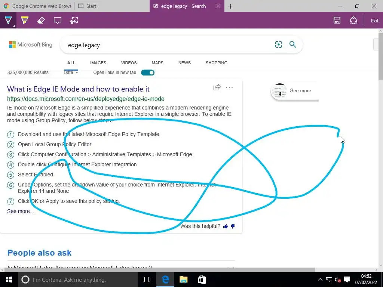The image size is (383, 287).
Task: Select the clip tool with scissors
Action: pos(74,21)
